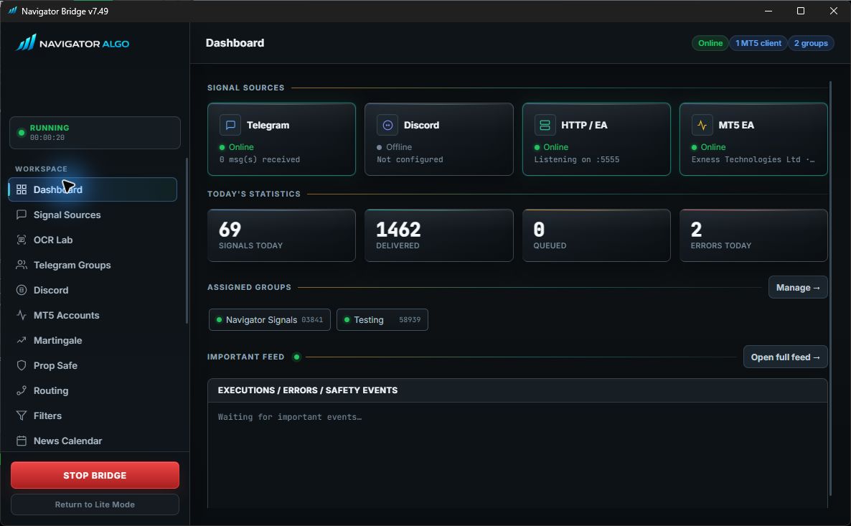The height and width of the screenshot is (526, 851).
Task: Click the green Running status dot
Action: 21,133
